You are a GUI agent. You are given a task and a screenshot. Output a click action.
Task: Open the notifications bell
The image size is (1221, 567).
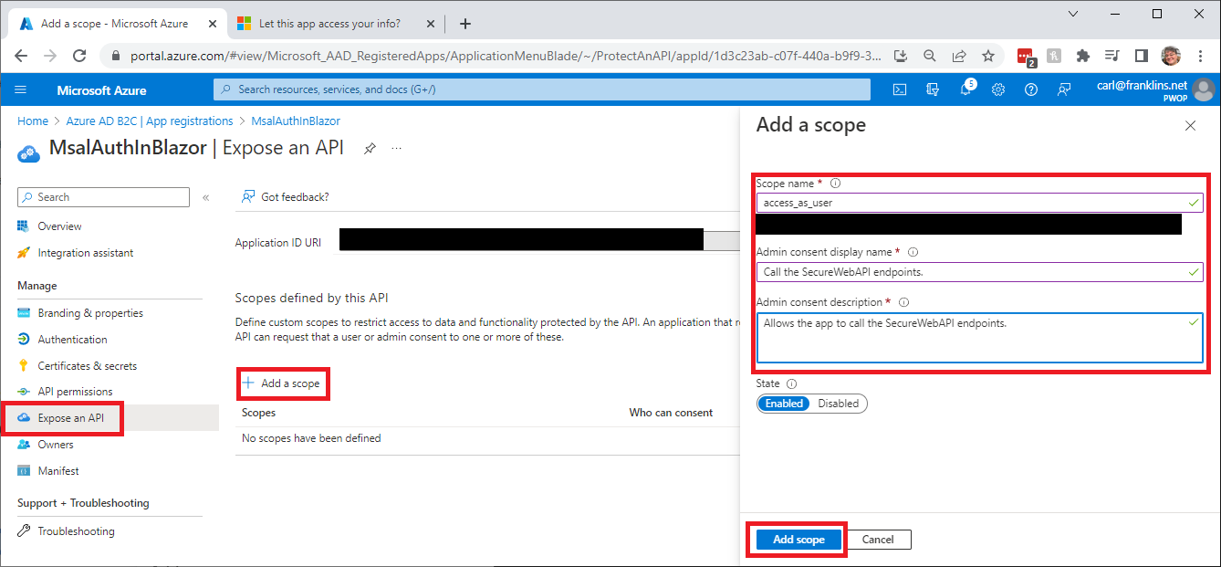[966, 89]
